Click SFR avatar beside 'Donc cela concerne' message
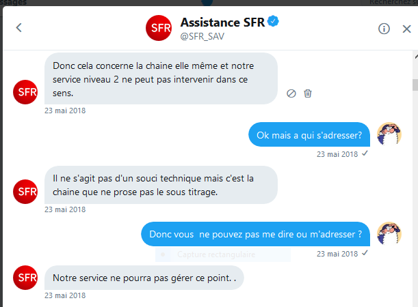This screenshot has height=307, width=418. tap(25, 92)
